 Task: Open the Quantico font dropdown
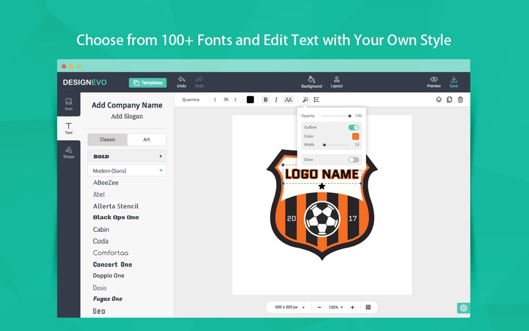[199, 100]
